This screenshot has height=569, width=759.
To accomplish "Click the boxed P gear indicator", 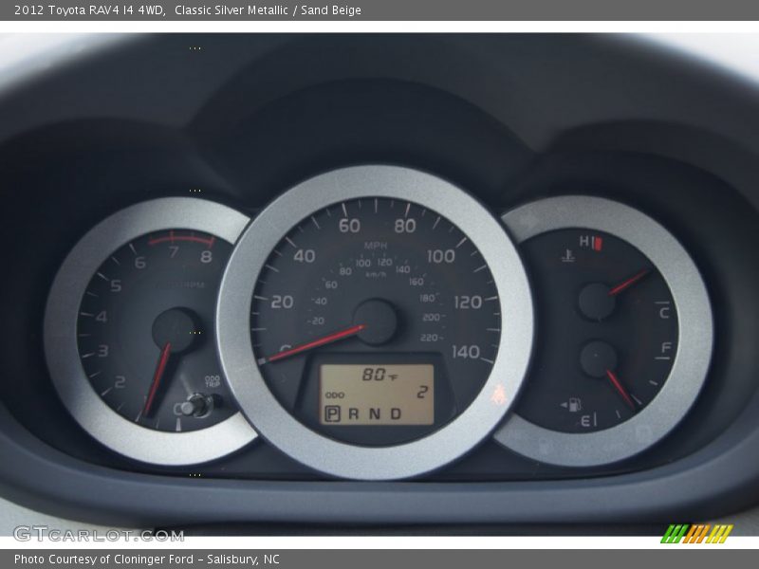I will 332,413.
